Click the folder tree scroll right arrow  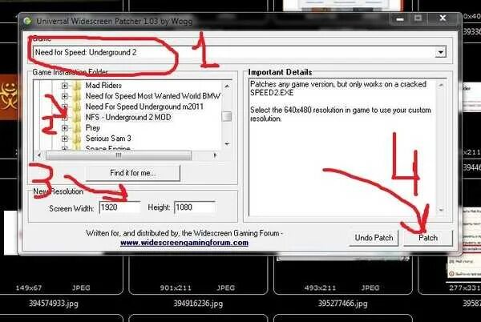click(x=215, y=155)
